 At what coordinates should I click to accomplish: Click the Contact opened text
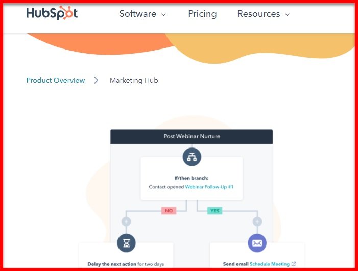pyautogui.click(x=166, y=187)
